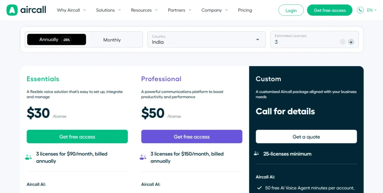The image size is (383, 193).
Task: Click the Login button
Action: click(291, 10)
